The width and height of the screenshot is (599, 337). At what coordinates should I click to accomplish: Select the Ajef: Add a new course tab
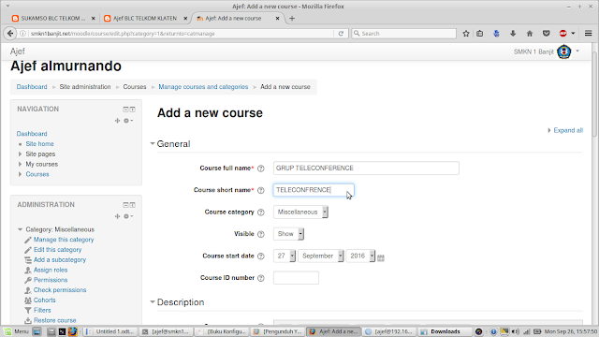point(233,19)
